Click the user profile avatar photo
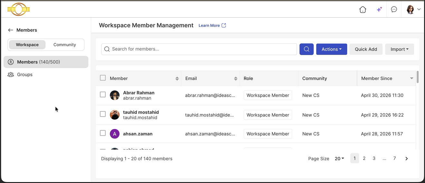This screenshot has height=183, width=425. [x=410, y=9]
